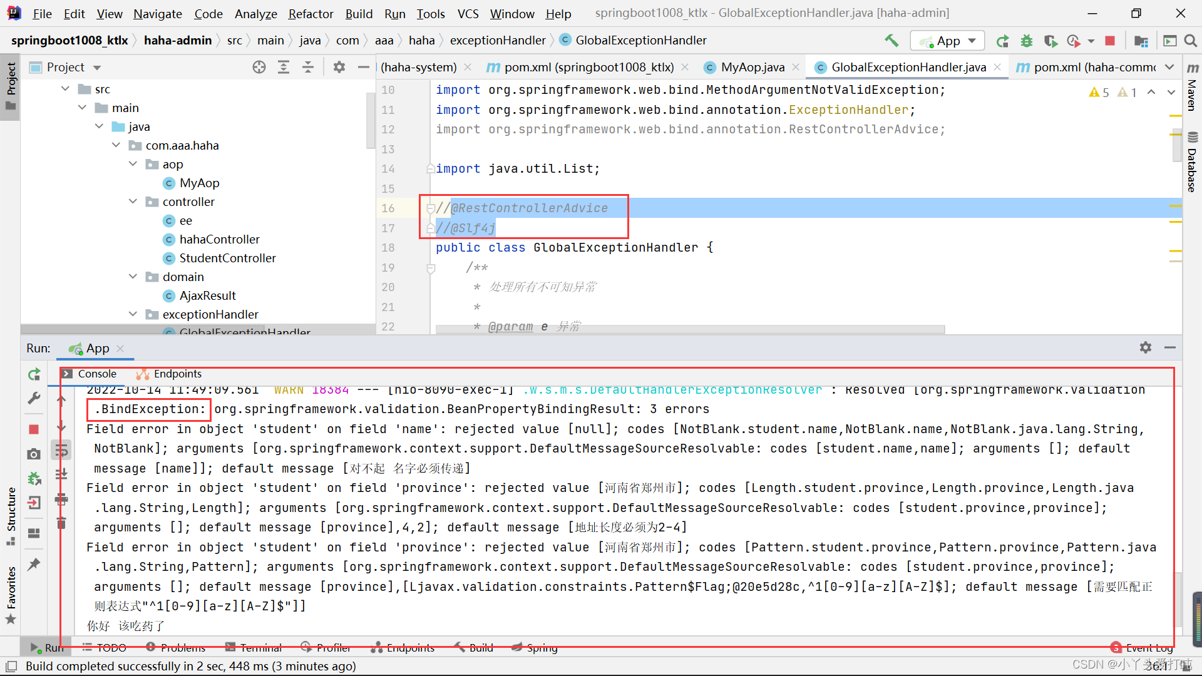Switch to Endpoints tab in Run panel
The width and height of the screenshot is (1202, 676).
pyautogui.click(x=170, y=374)
